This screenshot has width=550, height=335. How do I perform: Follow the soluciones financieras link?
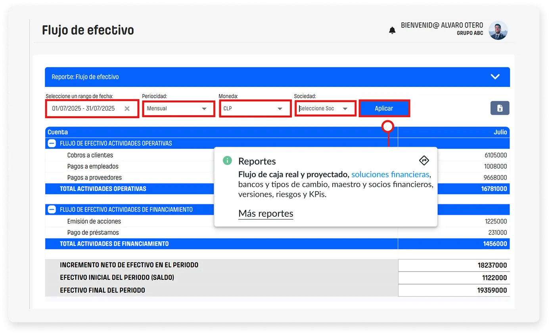(390, 174)
